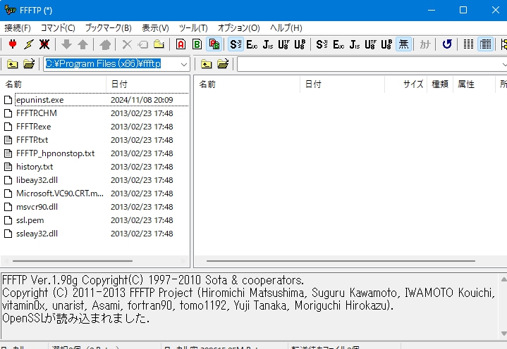Select FFFTP.CHM in local list
Screen dimensions: 507x349
[x=37, y=113]
